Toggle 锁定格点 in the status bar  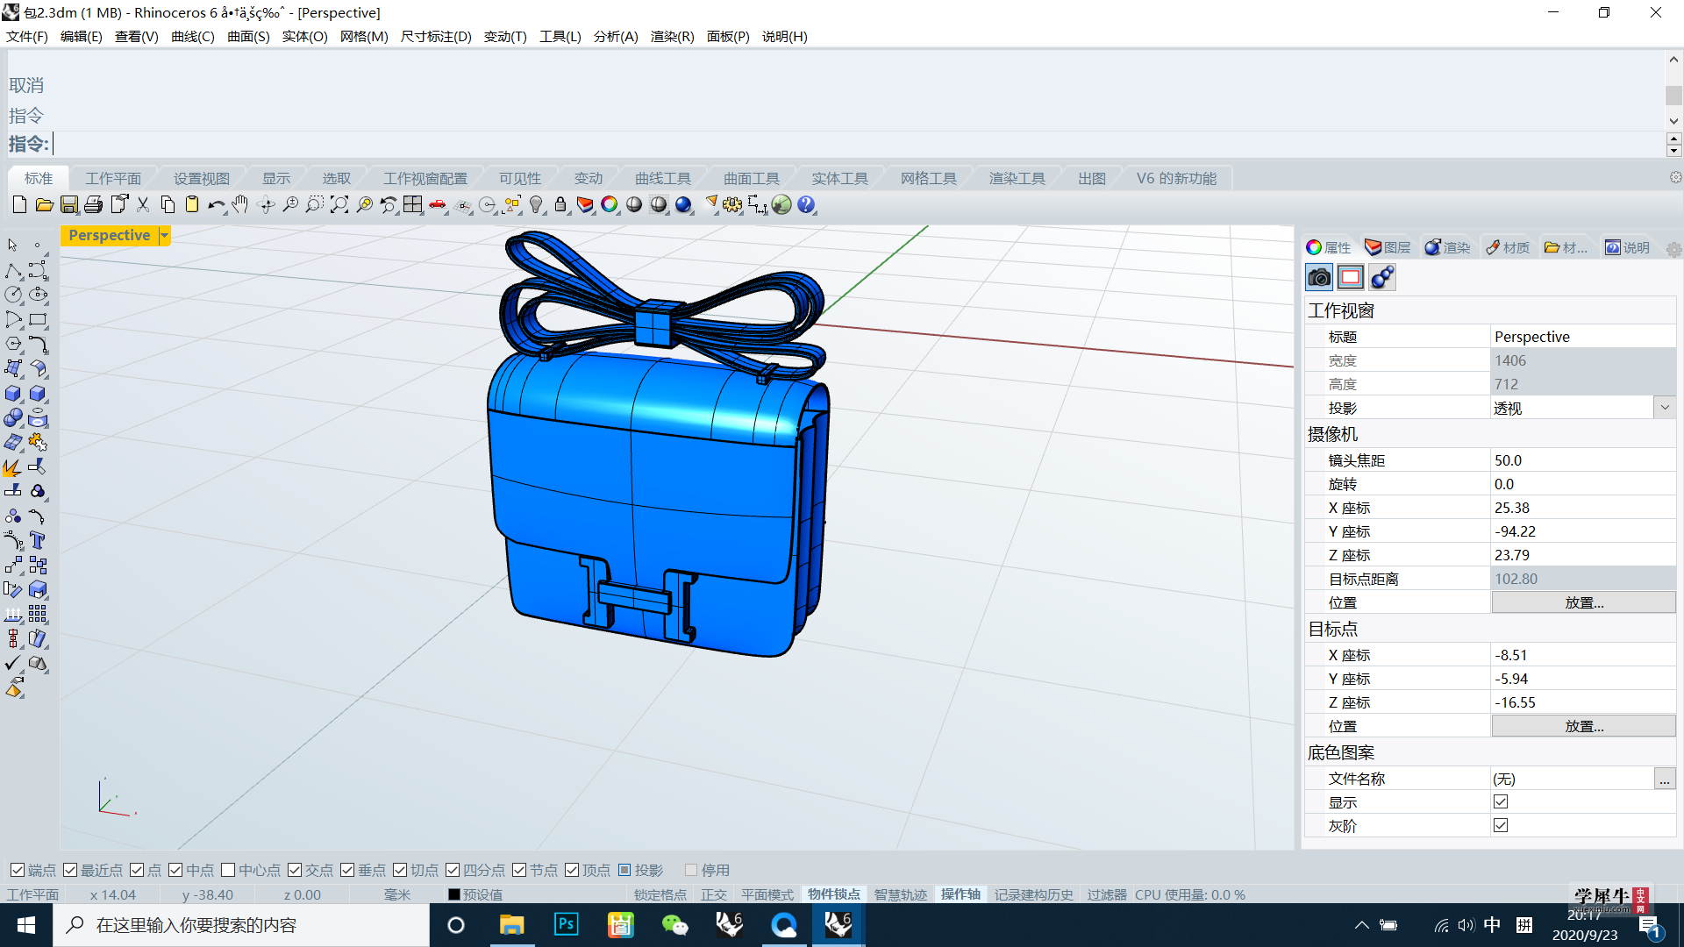660,894
